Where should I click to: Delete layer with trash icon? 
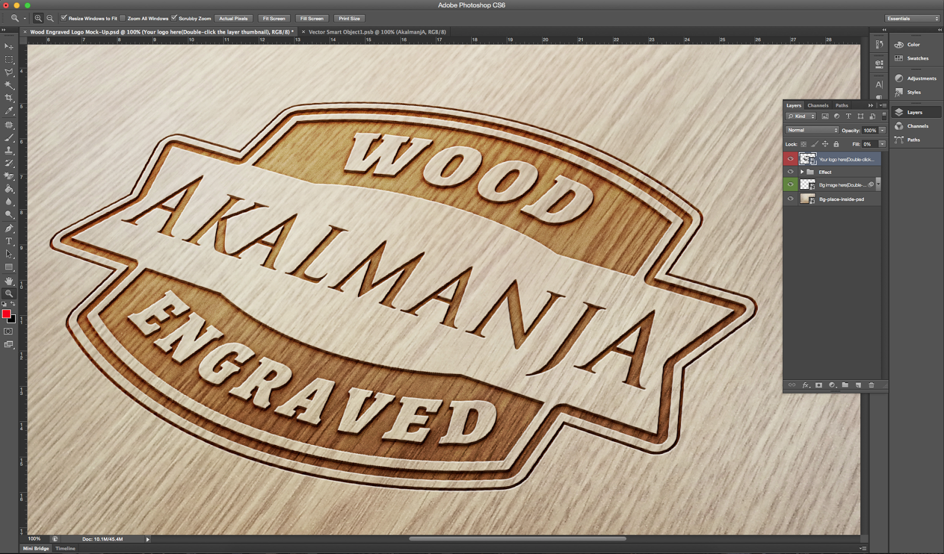pos(871,385)
